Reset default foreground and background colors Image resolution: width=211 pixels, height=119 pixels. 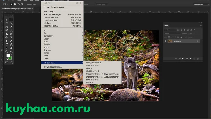click(x=7, y=59)
